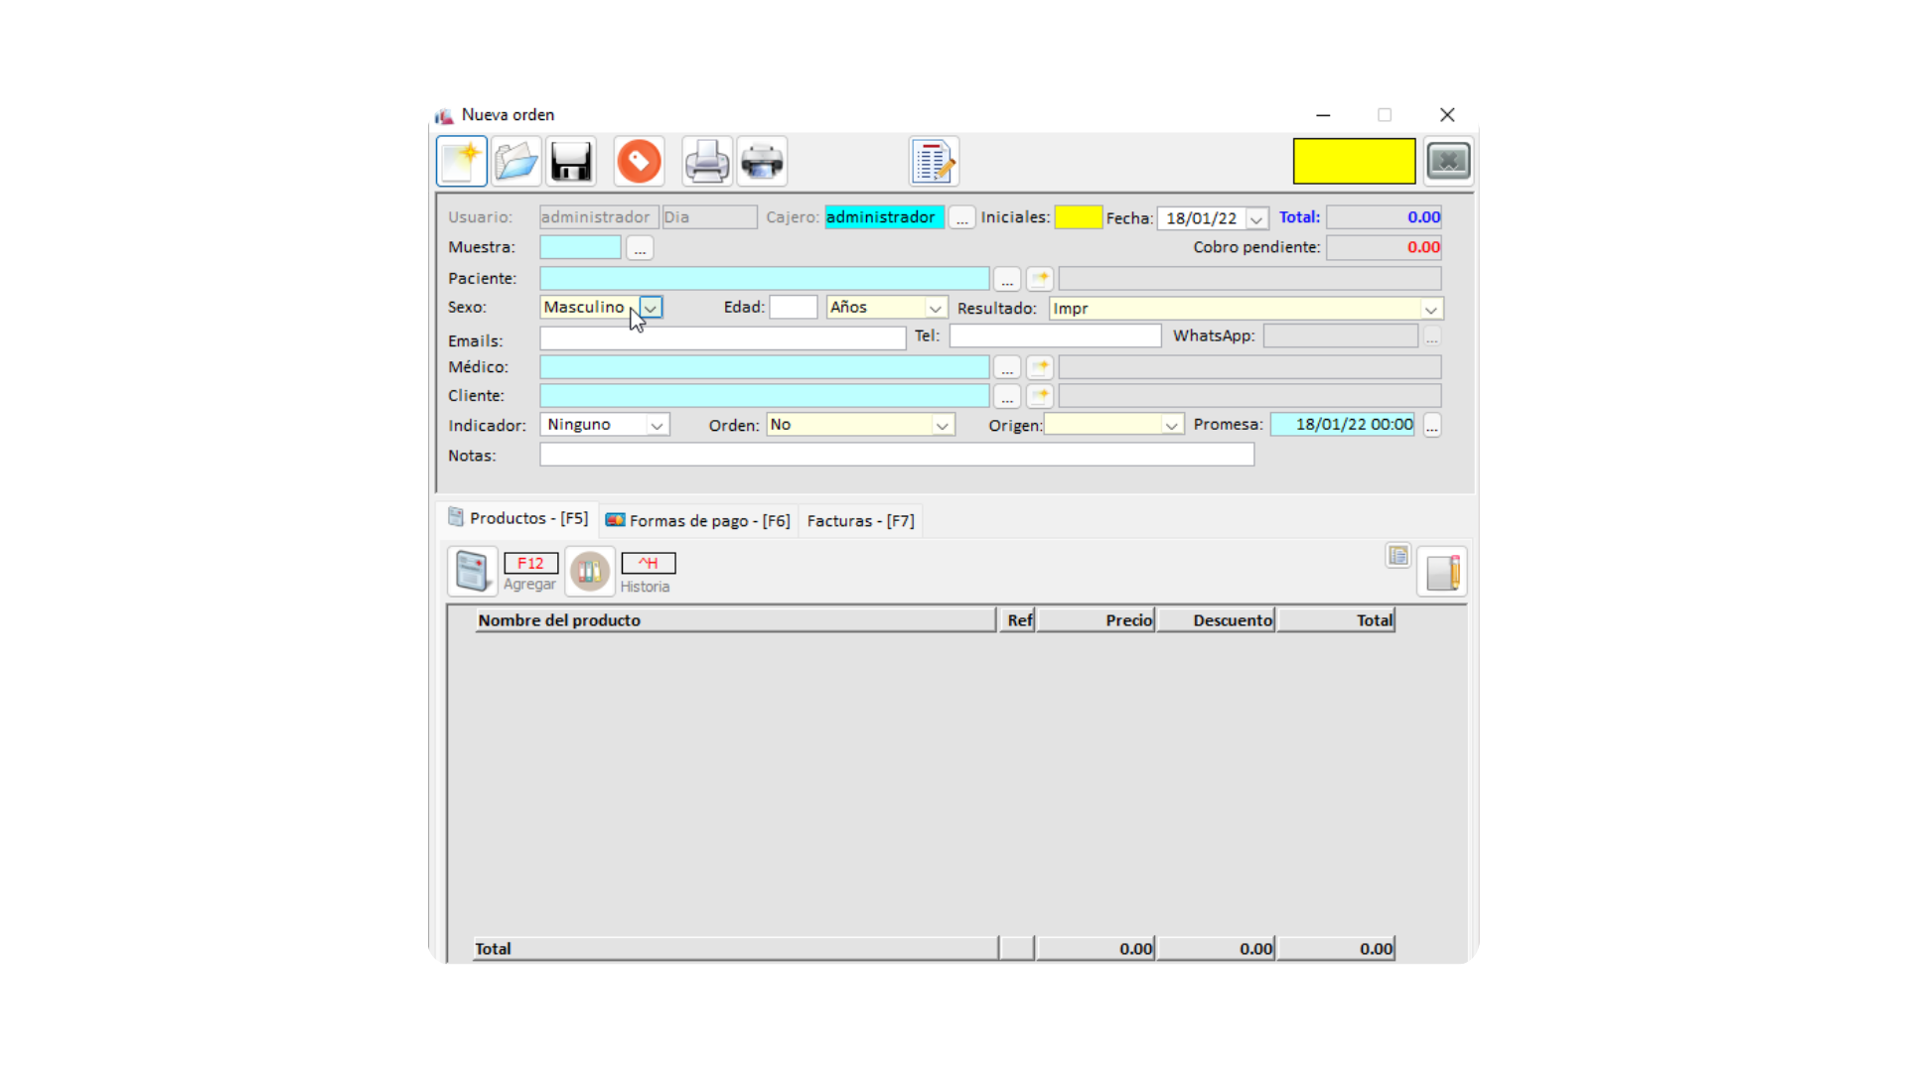Viewport: 1907px width, 1072px height.
Task: Expand the Sexo Masculino dropdown
Action: tap(651, 308)
